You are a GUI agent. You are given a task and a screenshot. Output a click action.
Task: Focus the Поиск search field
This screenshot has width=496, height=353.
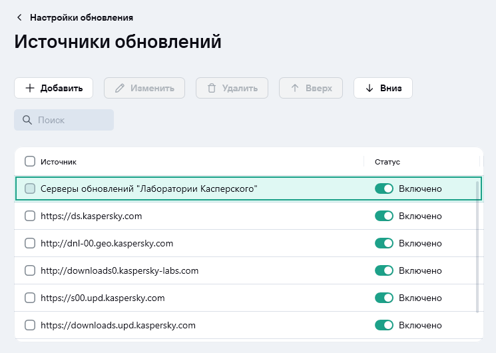[64, 120]
